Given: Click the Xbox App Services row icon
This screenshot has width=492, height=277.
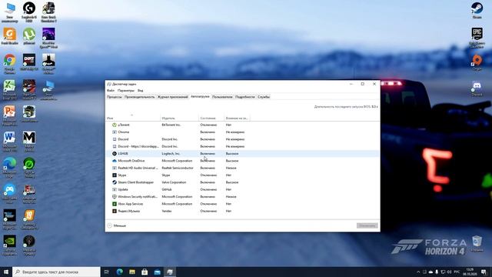Looking at the screenshot, I should (115, 204).
